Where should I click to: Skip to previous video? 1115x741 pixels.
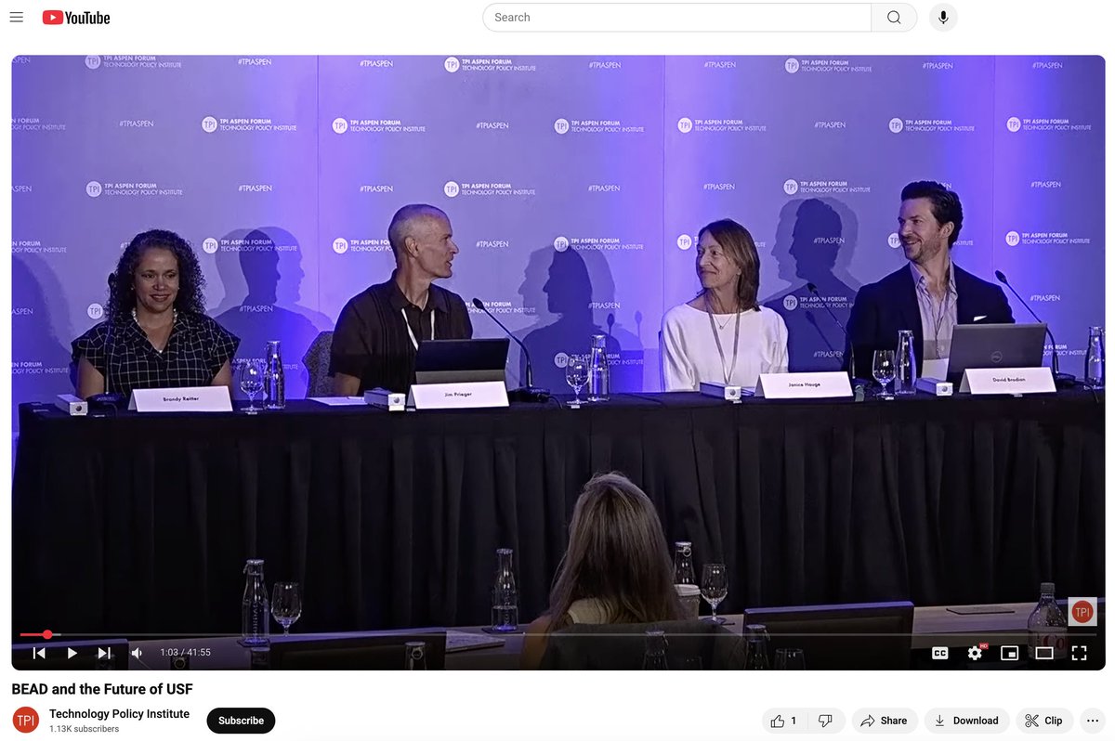pyautogui.click(x=39, y=653)
